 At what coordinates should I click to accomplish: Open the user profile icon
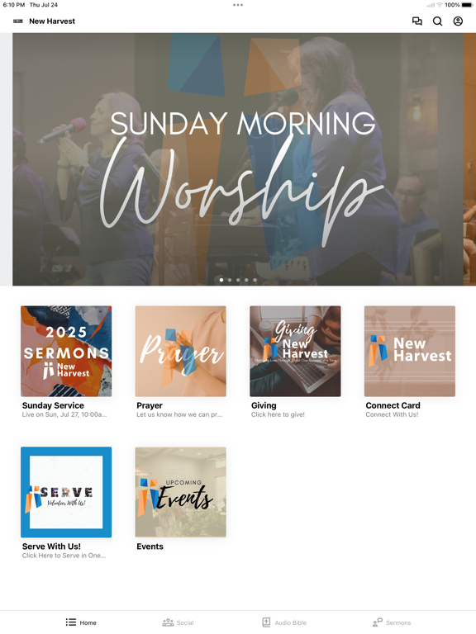point(458,21)
